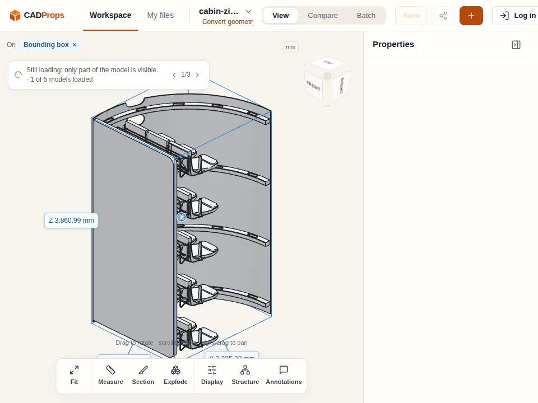This screenshot has width=538, height=403.
Task: Click FRONT face of view cube
Action: tap(313, 86)
